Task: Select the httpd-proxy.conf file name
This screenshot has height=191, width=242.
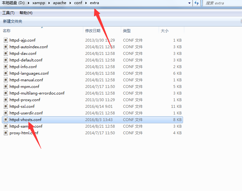Action: click(25, 100)
